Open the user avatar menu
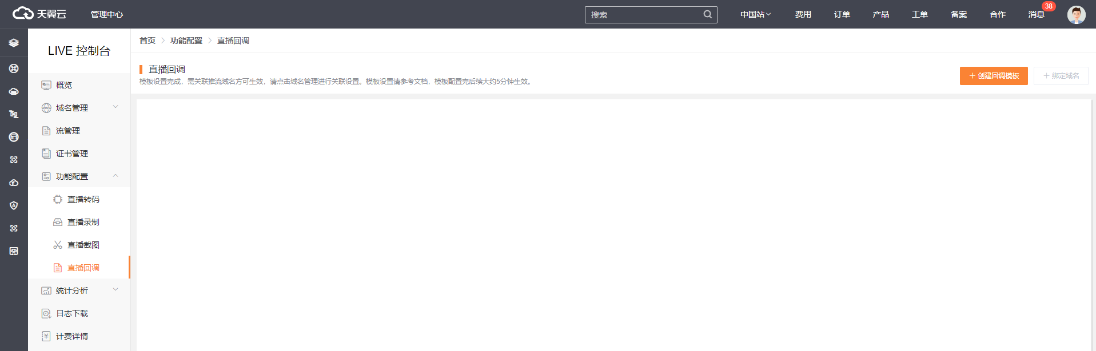 pos(1076,14)
